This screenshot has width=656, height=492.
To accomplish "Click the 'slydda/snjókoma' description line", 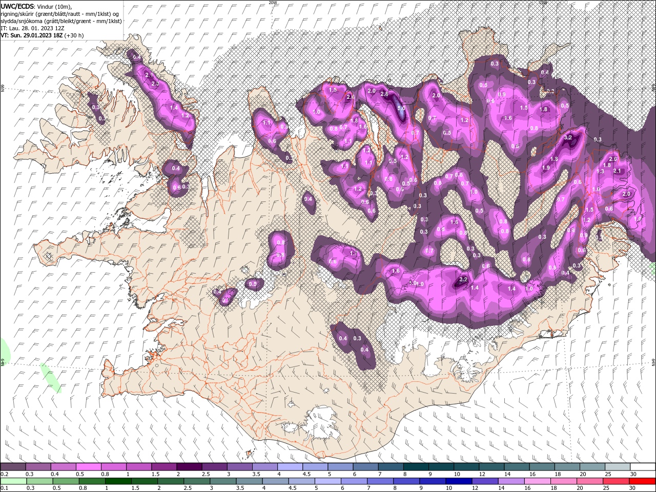I will tap(61, 21).
